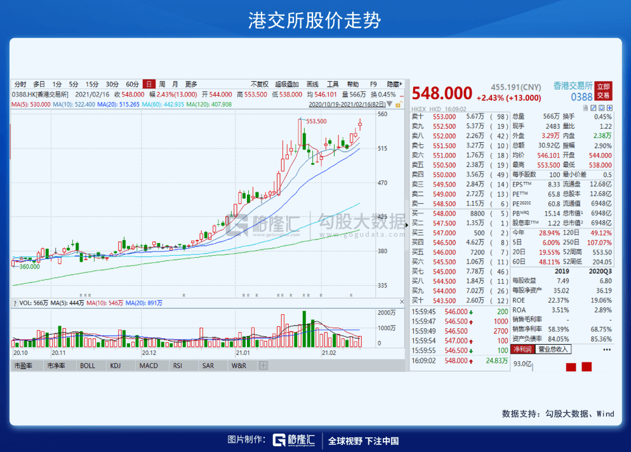Select the 卖十 553.000 order row

pyautogui.click(x=460, y=117)
